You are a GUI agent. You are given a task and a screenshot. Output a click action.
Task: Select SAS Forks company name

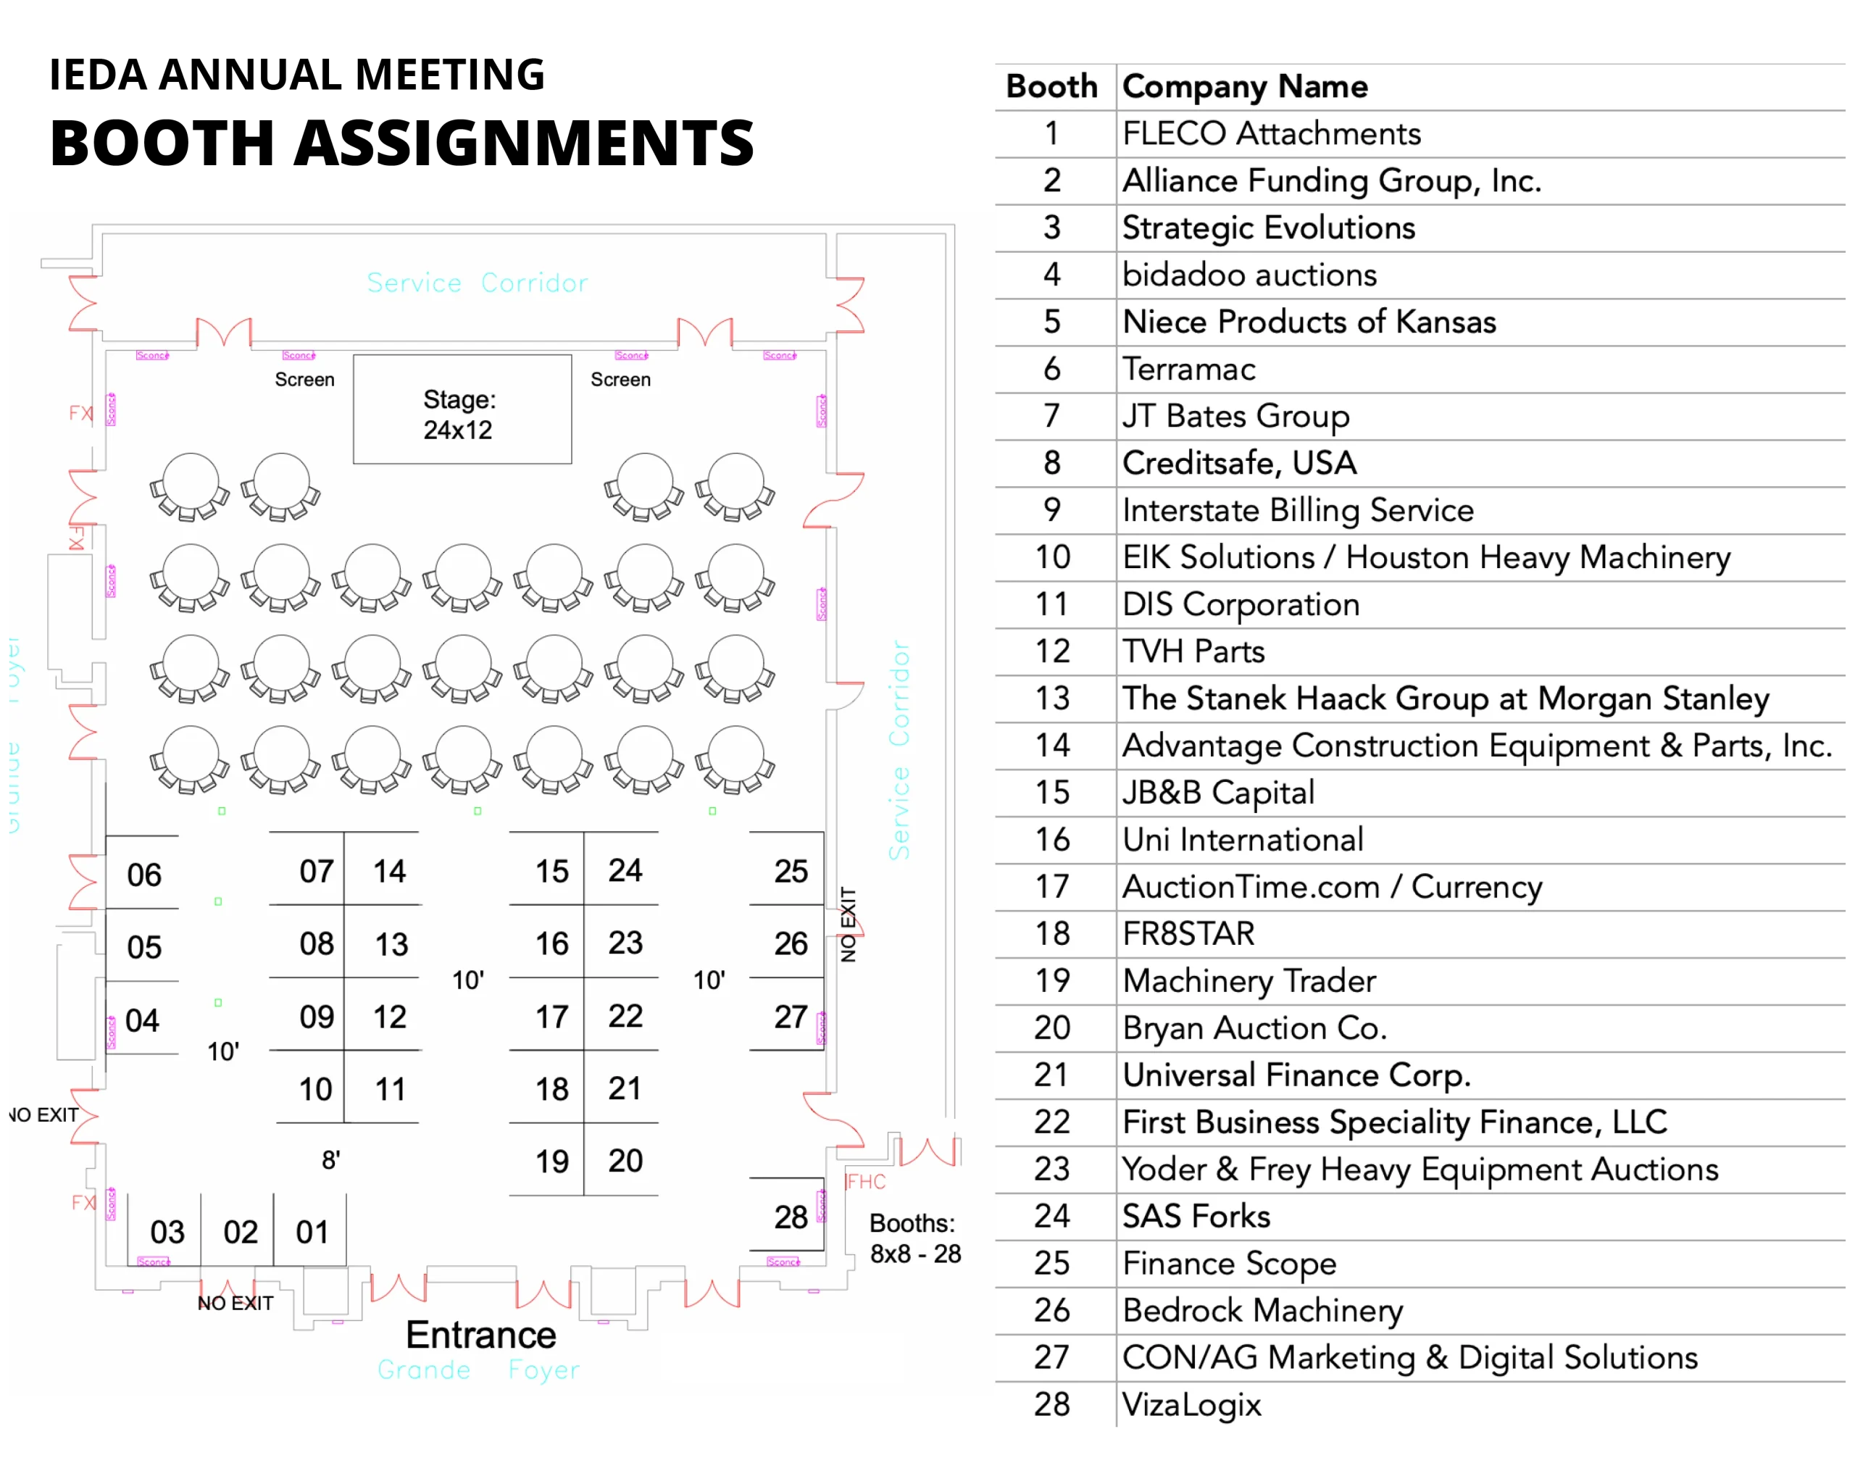click(x=1196, y=1217)
